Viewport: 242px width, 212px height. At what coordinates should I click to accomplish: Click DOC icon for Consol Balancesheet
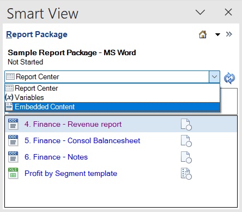point(13,140)
